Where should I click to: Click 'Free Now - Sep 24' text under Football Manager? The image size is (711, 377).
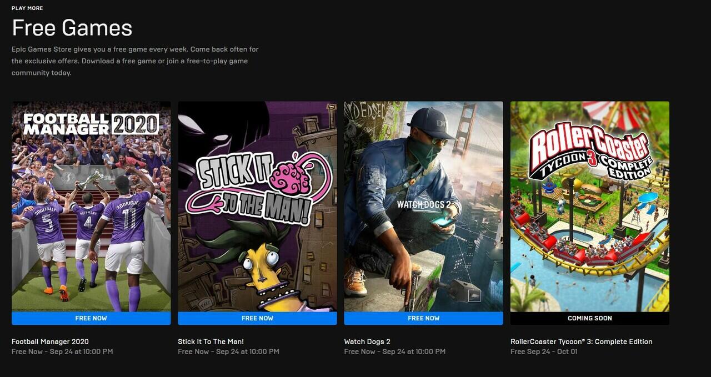62,351
